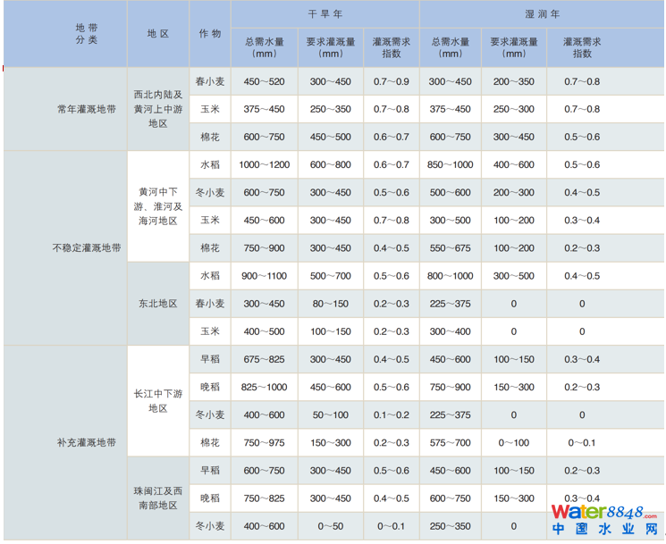The image size is (666, 544).
Task: Click the 0~50 irrigation value cell
Action: [x=330, y=525]
